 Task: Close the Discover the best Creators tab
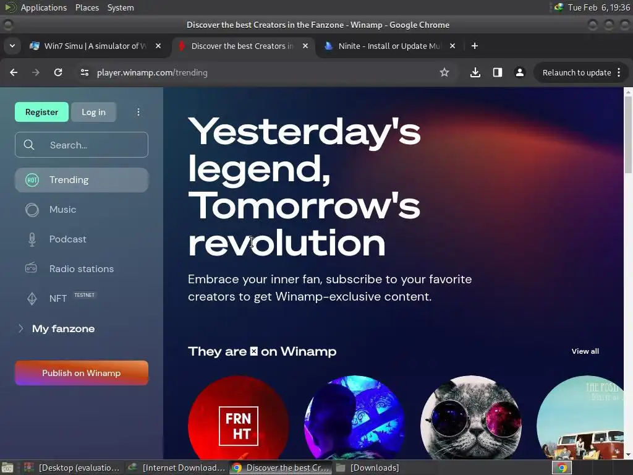(305, 46)
